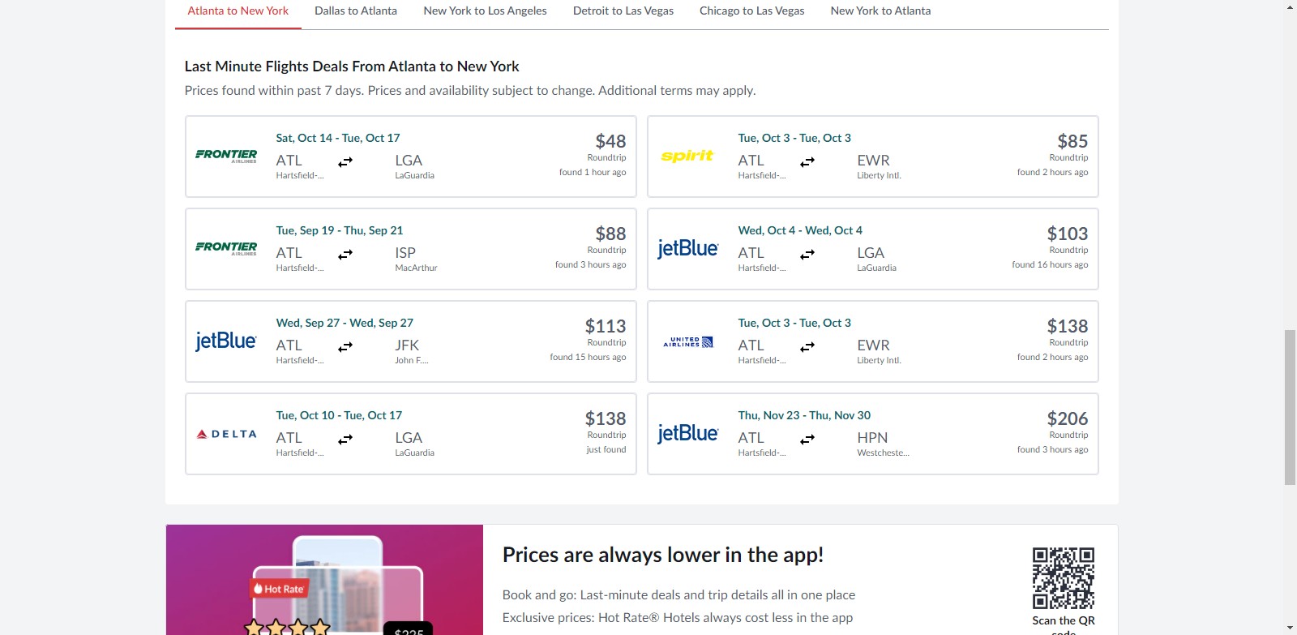Click roundtrip arrows icon on ATL–HPN deal
The width and height of the screenshot is (1297, 635).
807,440
